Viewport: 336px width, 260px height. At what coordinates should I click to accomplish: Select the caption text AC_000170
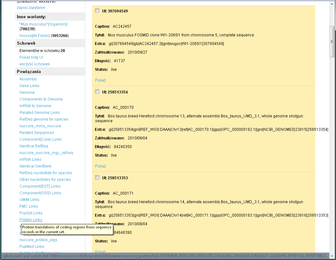pyautogui.click(x=123, y=108)
